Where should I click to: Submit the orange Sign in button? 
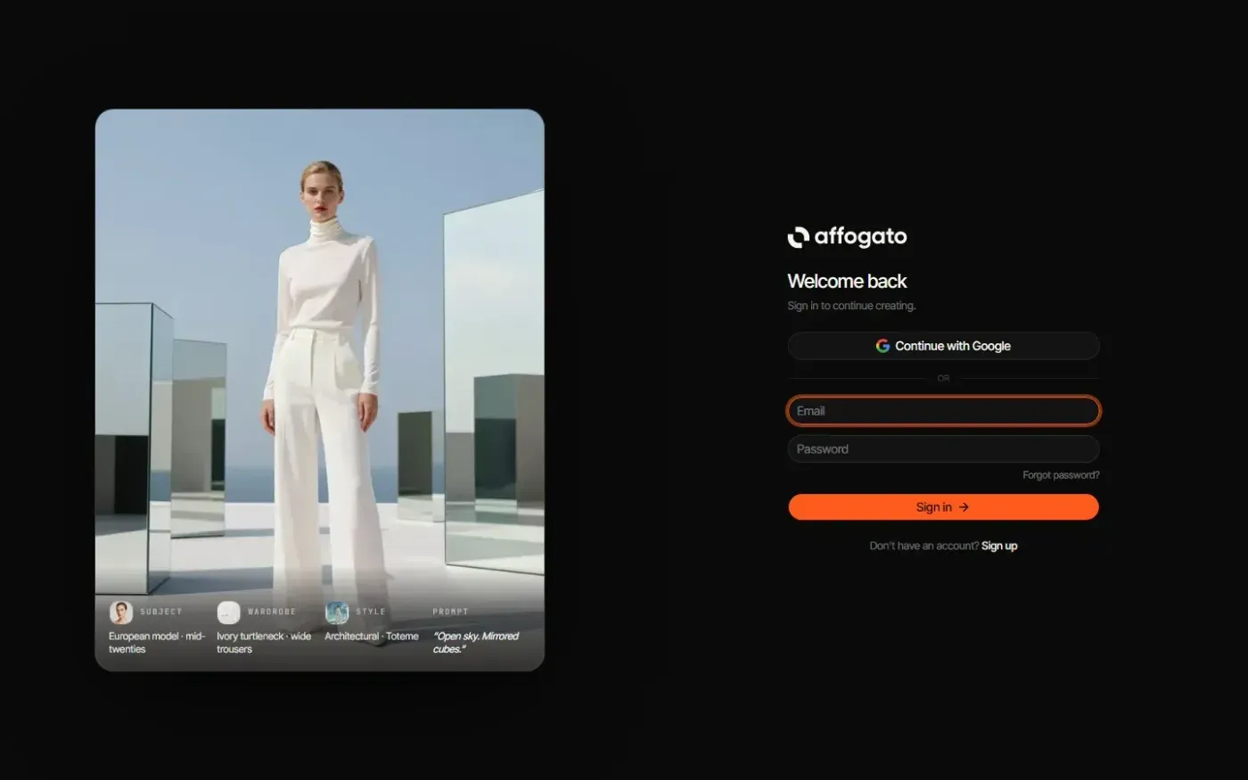pyautogui.click(x=943, y=507)
